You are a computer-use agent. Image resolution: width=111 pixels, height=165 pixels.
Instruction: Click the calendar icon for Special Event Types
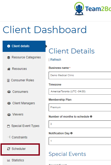[9, 126]
